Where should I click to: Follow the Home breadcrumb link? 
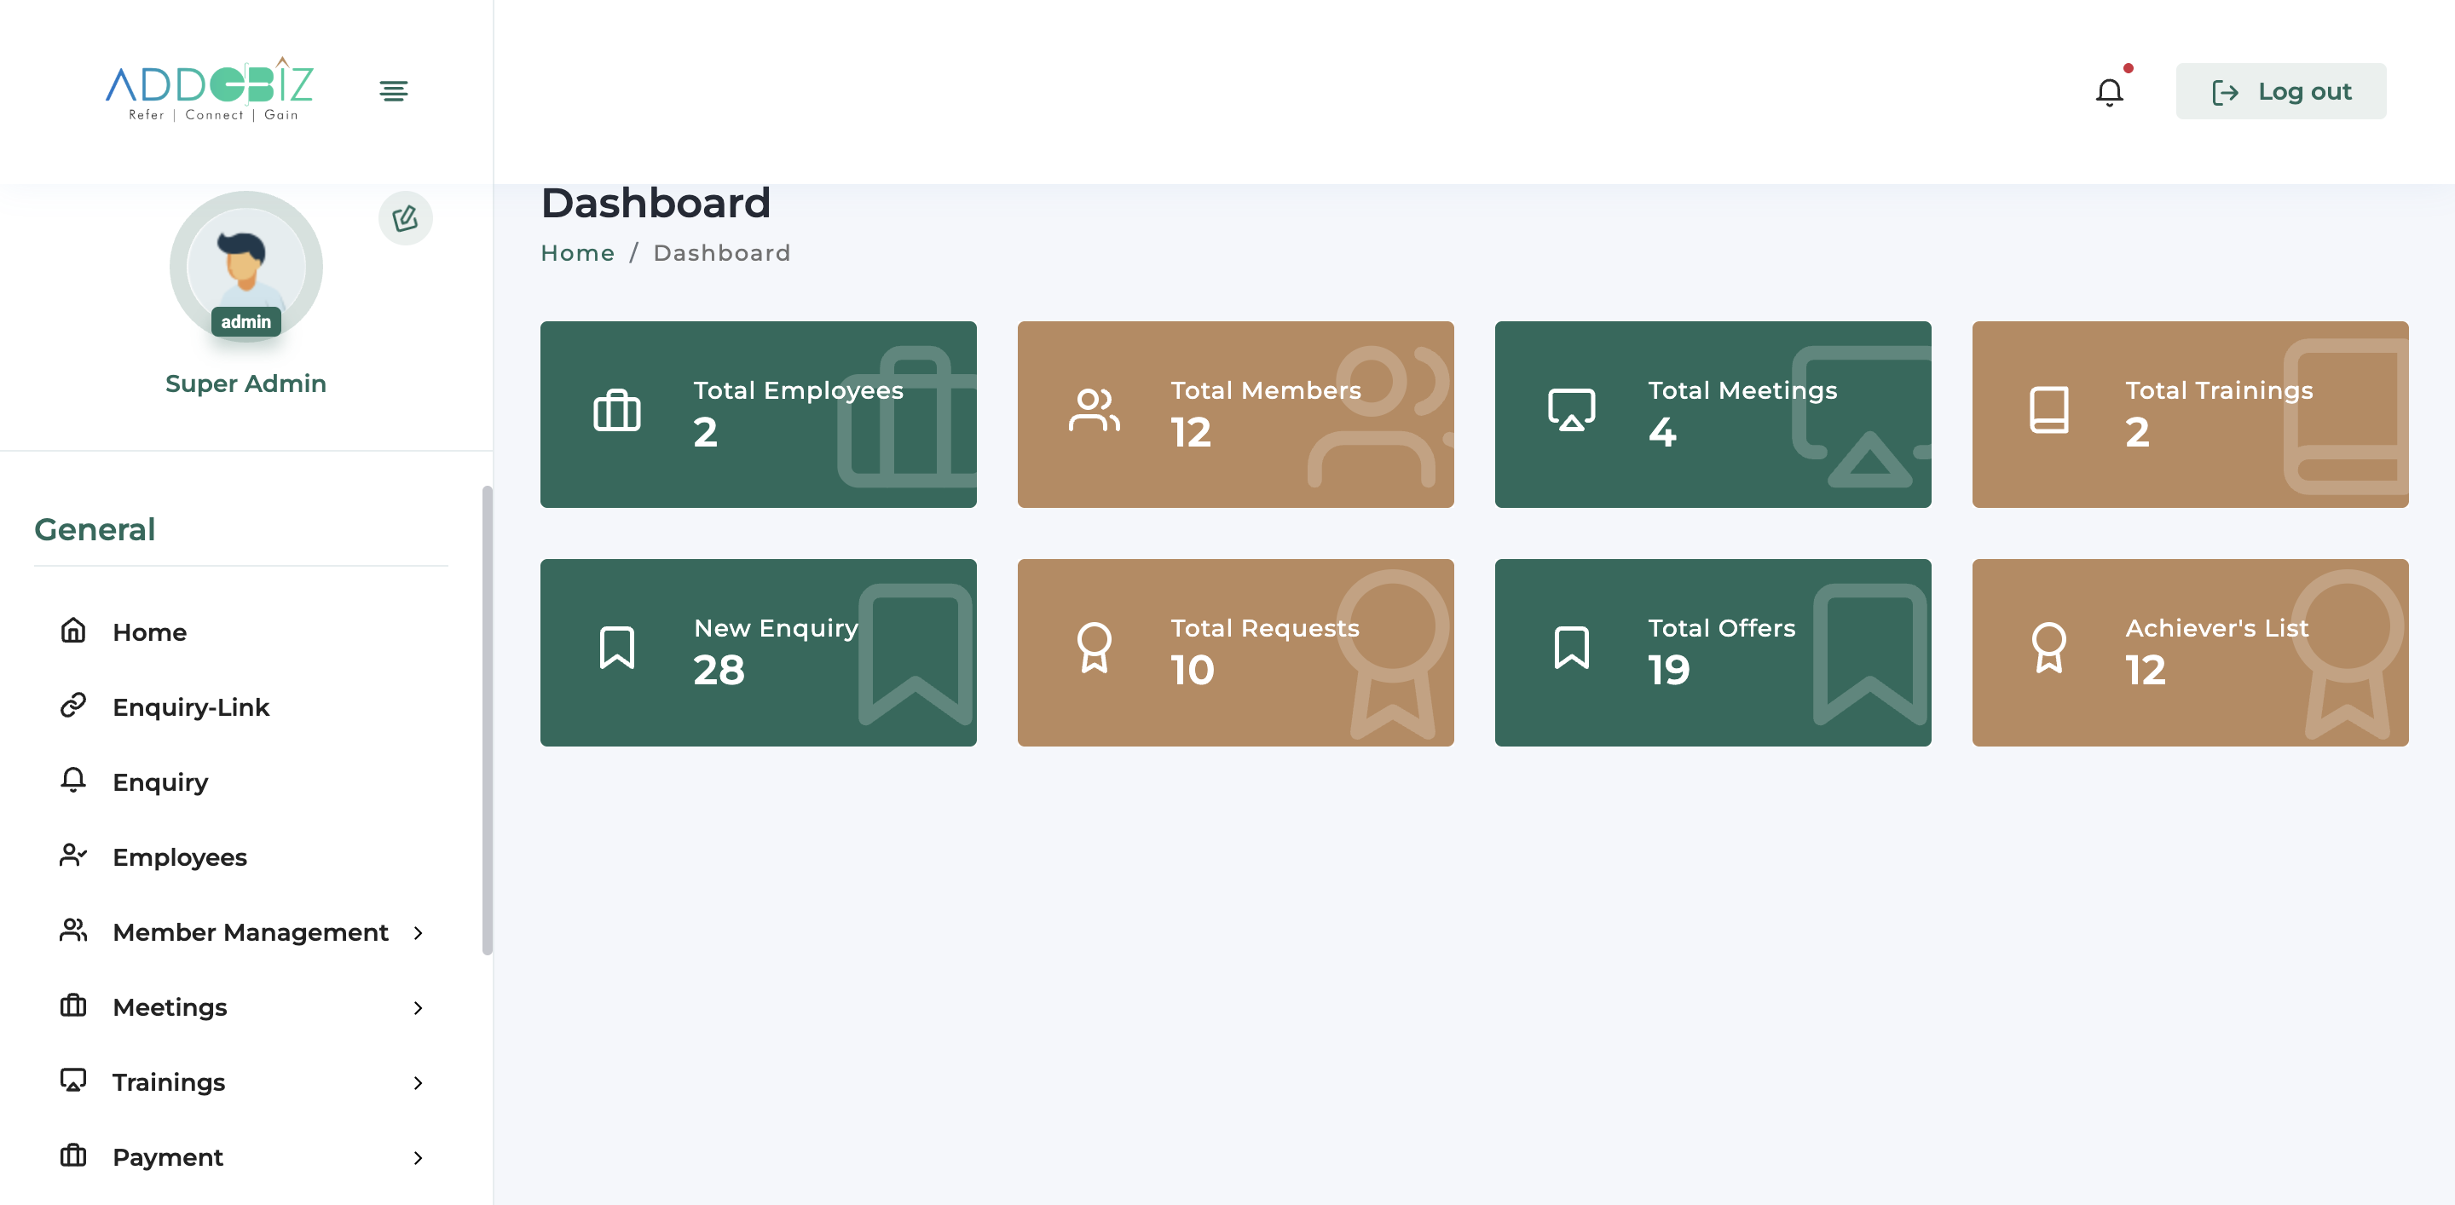tap(578, 253)
